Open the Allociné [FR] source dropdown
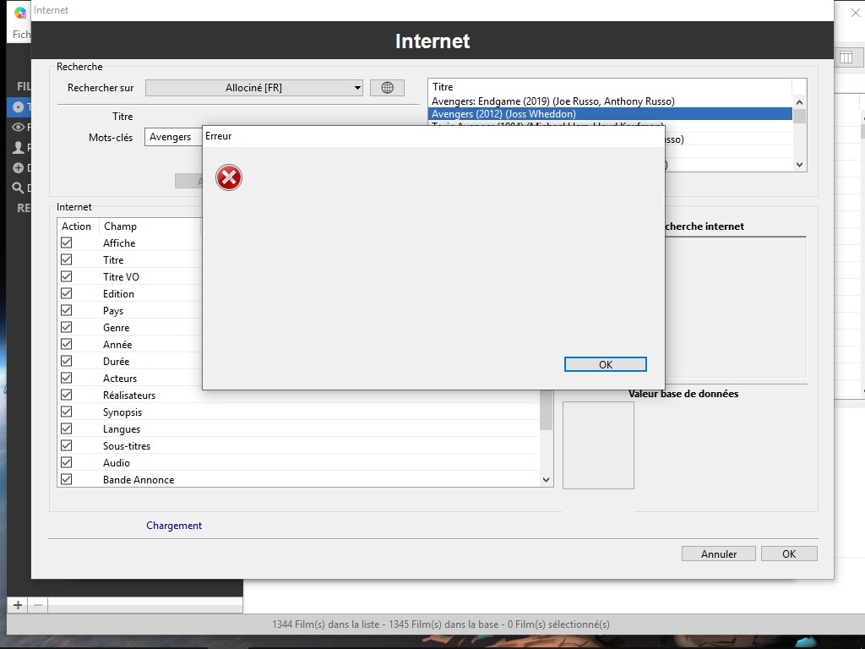The image size is (865, 649). click(254, 88)
